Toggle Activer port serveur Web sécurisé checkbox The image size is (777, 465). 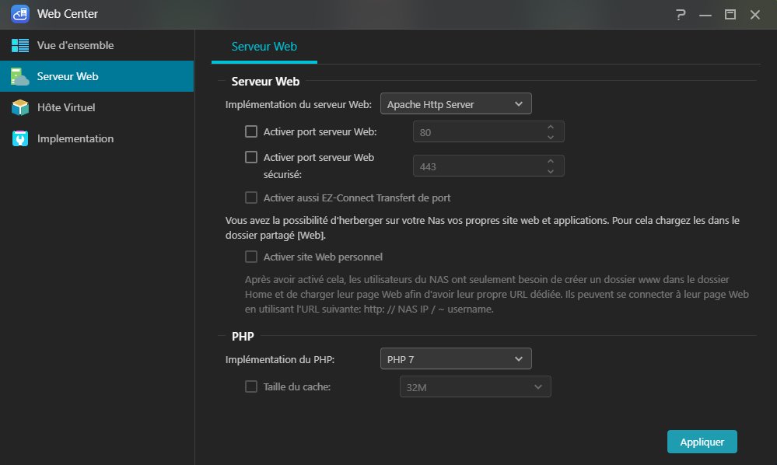pos(251,157)
